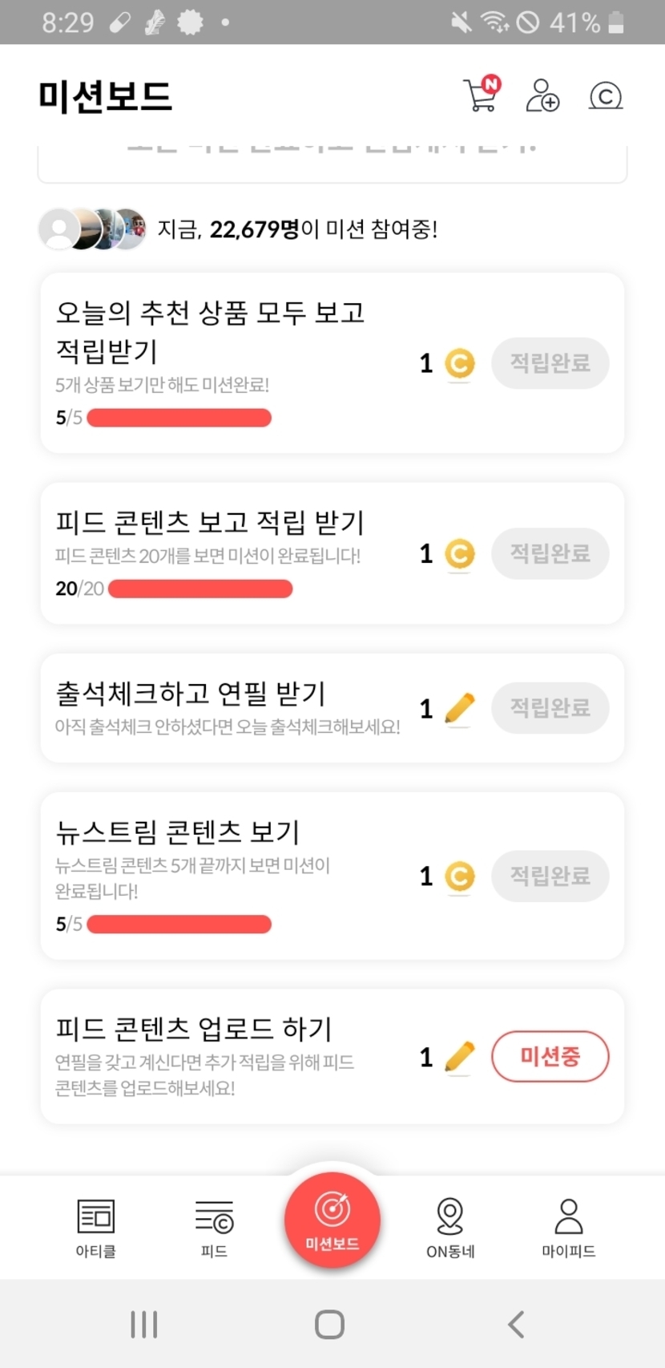Tap coin icon on 오늘의 추천 상품 mission
Screen dimensions: 665x1368
(x=459, y=363)
